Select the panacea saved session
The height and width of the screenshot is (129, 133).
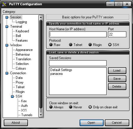[56, 74]
